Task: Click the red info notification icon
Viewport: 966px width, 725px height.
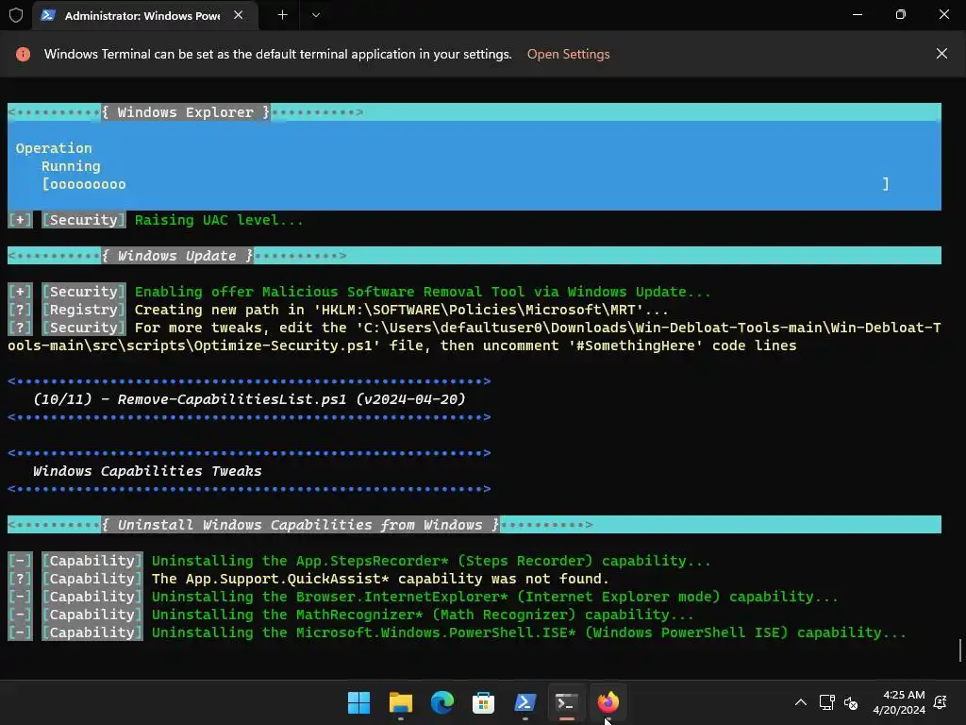Action: click(x=23, y=54)
